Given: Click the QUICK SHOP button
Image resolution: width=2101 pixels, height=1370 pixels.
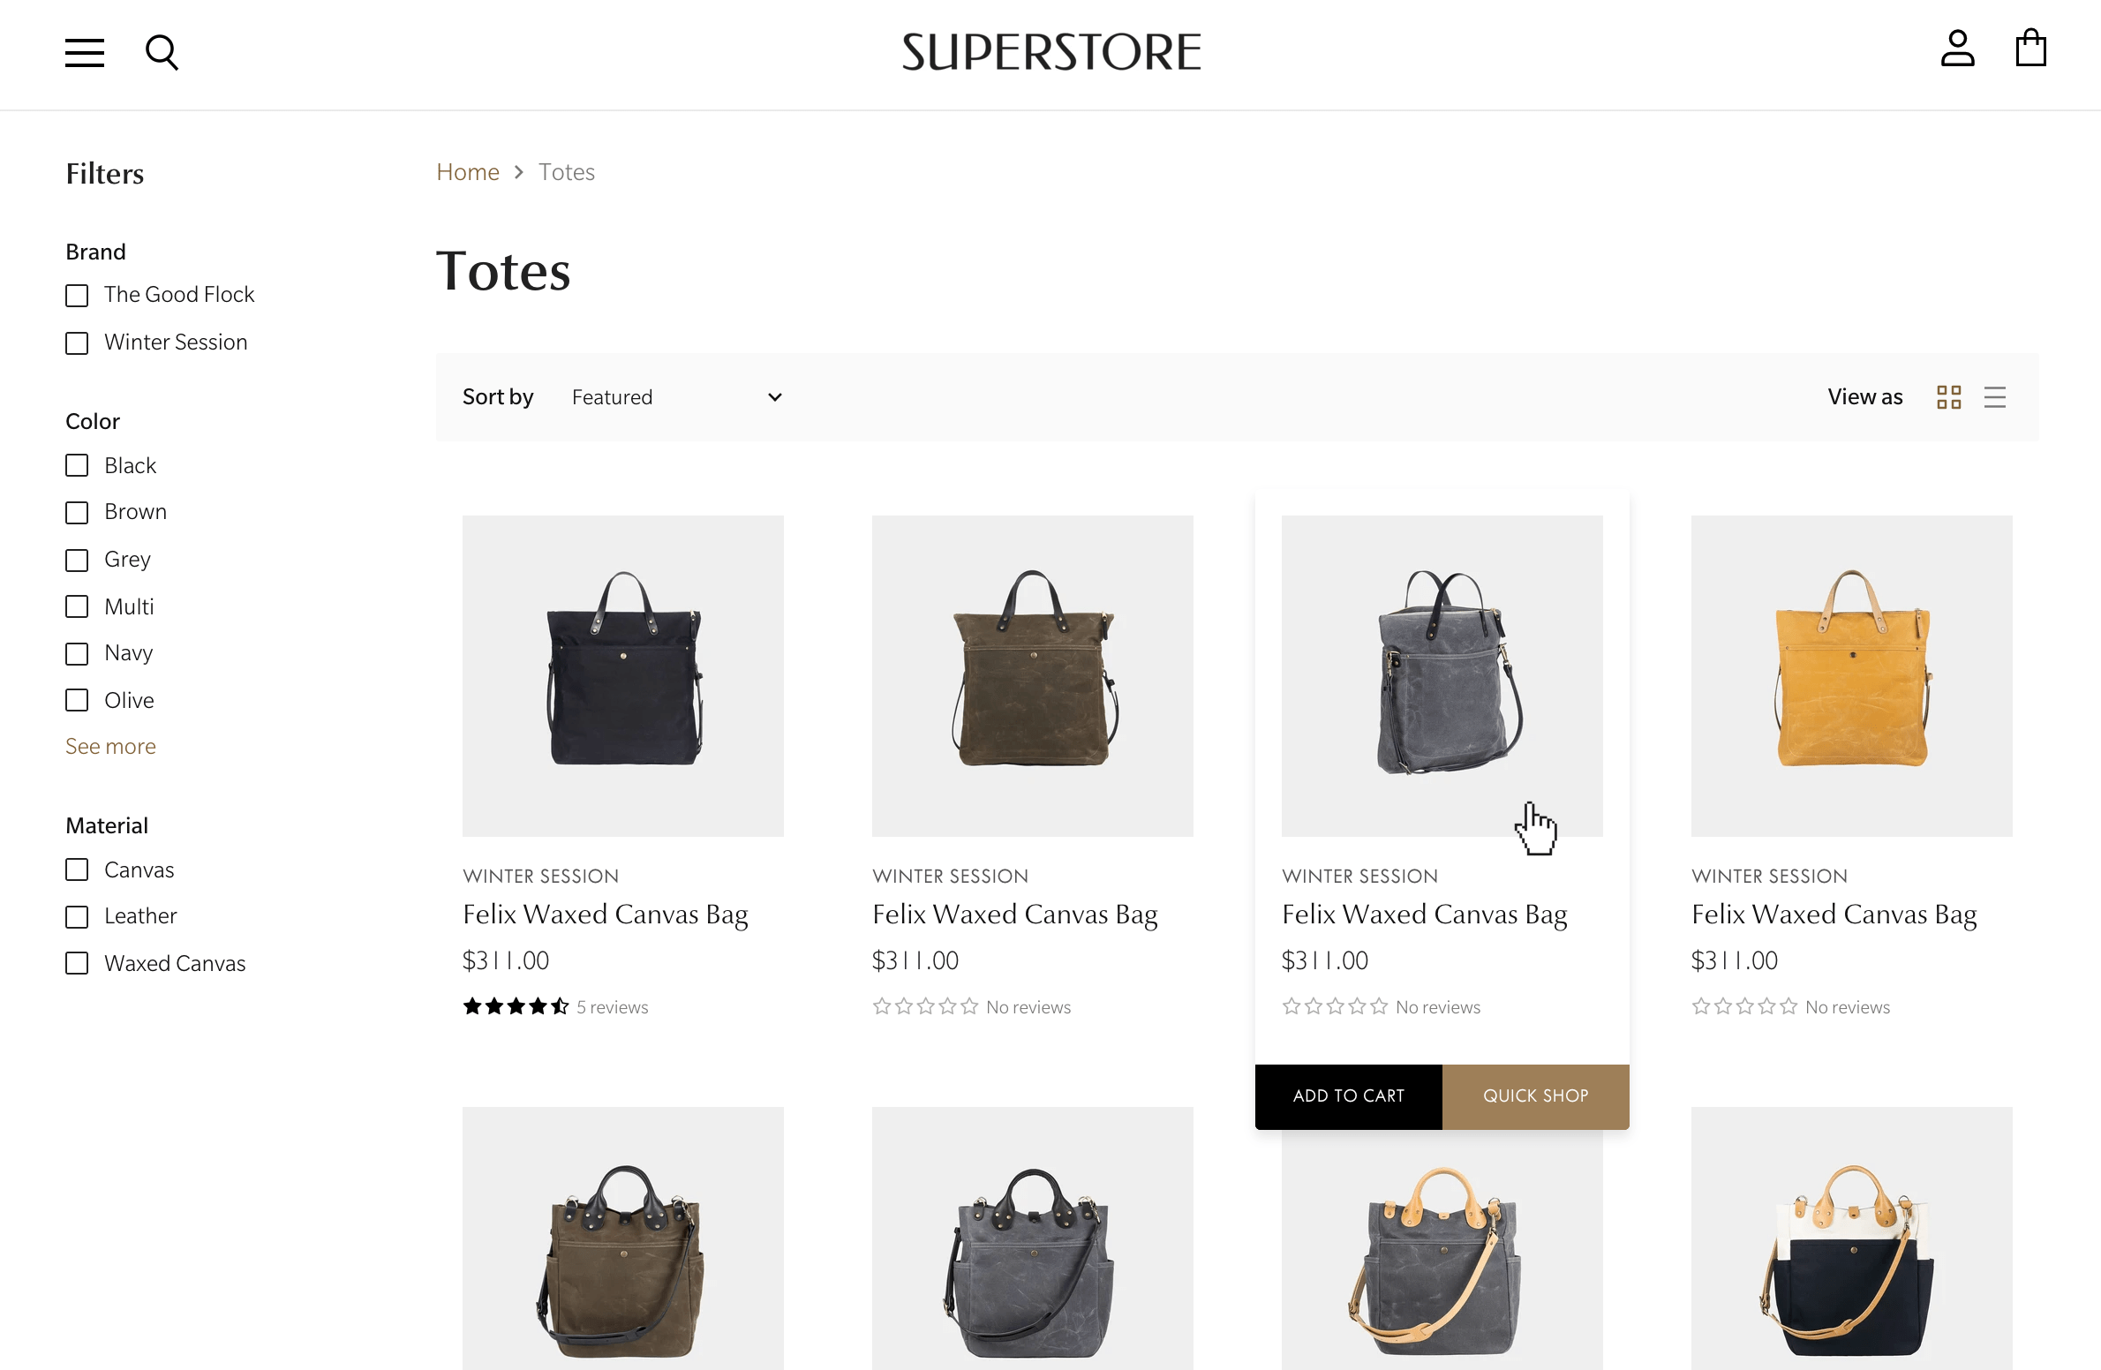Looking at the screenshot, I should [1536, 1096].
